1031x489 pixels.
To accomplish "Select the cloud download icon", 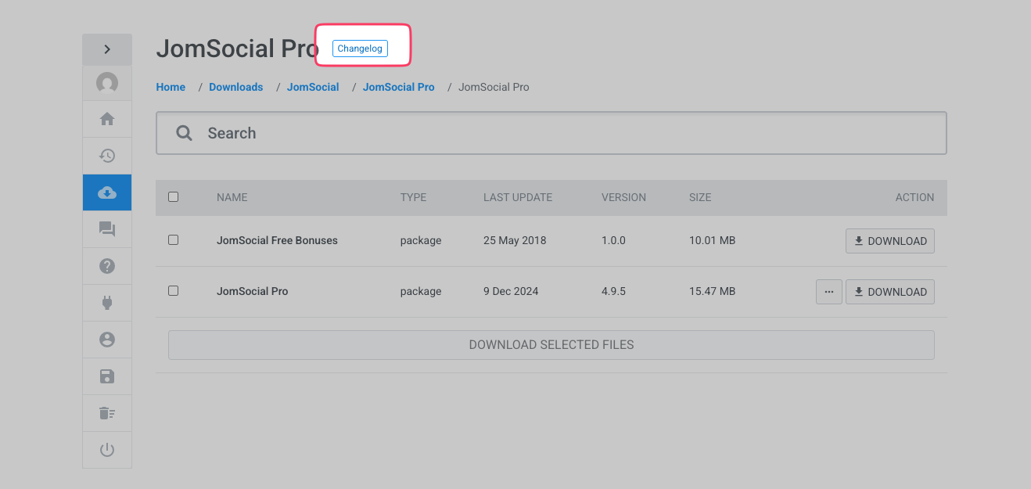I will (107, 192).
